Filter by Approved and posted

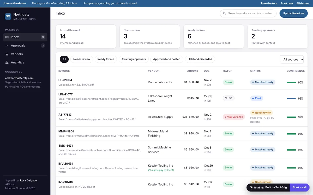tap(167, 59)
